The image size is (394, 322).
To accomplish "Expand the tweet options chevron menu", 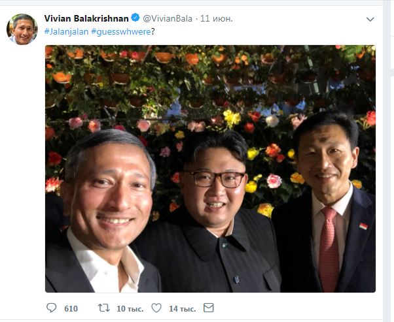I will tap(370, 19).
